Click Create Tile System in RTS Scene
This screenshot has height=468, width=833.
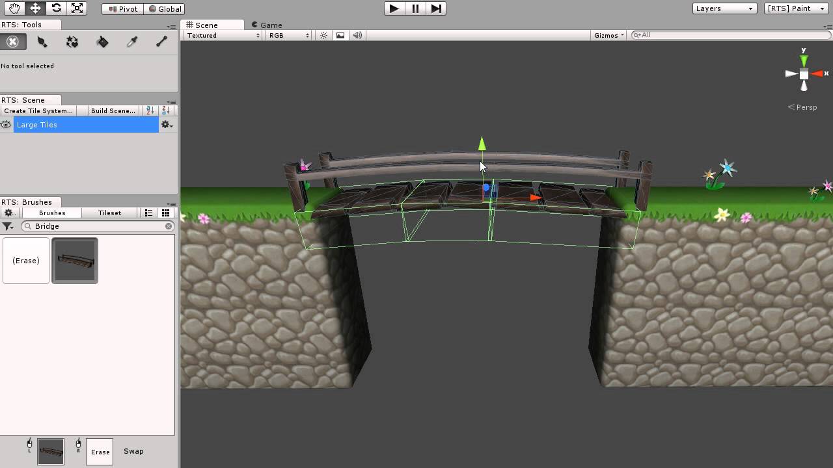[x=38, y=110]
